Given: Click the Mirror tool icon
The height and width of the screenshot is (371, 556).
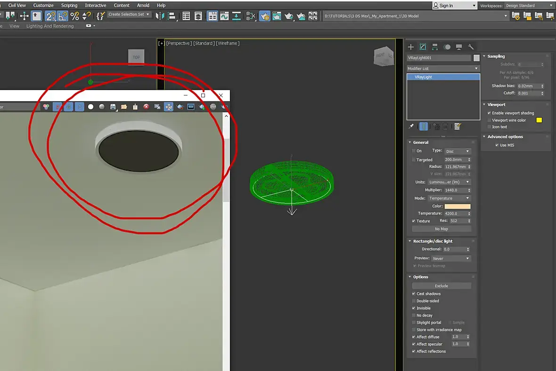Looking at the screenshot, I should (x=160, y=16).
